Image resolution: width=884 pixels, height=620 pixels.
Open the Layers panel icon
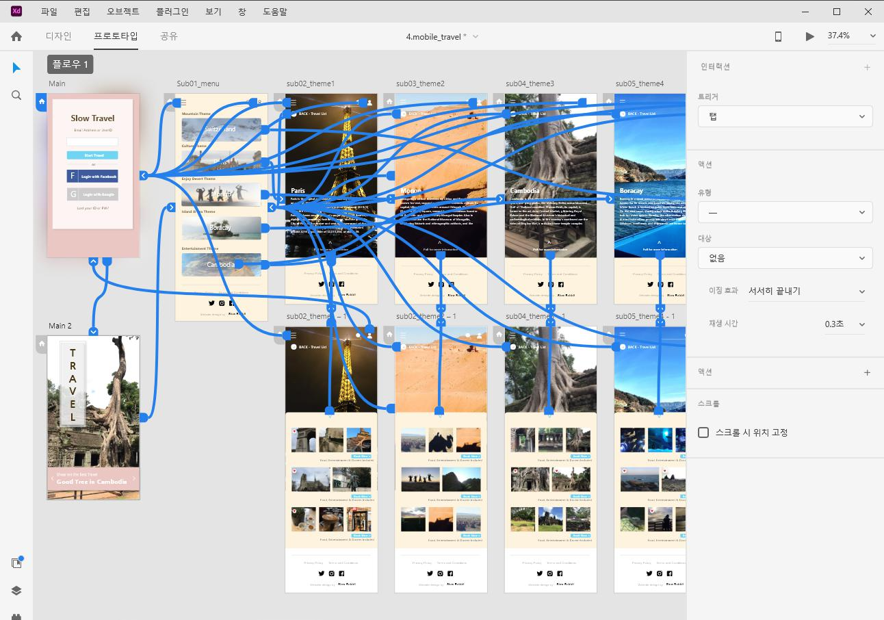16,591
